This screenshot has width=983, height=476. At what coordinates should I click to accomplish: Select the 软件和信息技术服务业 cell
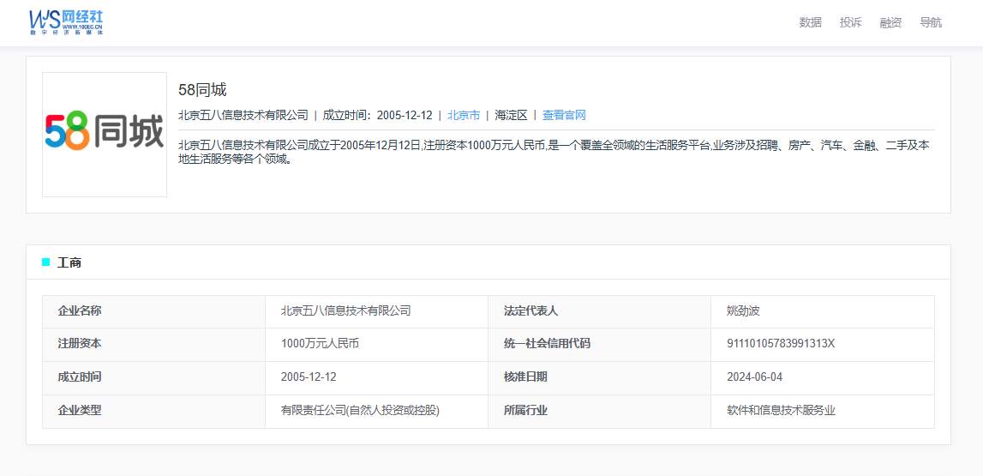tap(823, 412)
